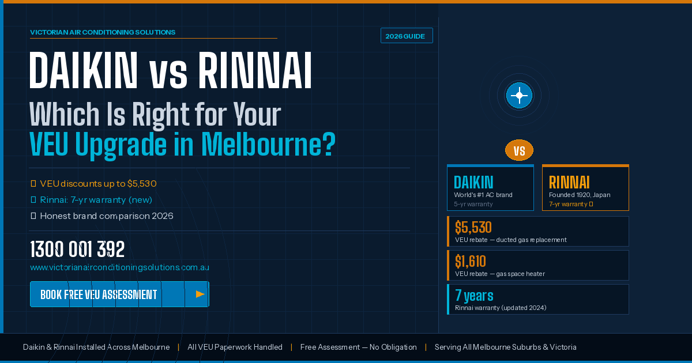
Task: Click the Victorian Air Conditioning Solutions header text
Action: [103, 32]
